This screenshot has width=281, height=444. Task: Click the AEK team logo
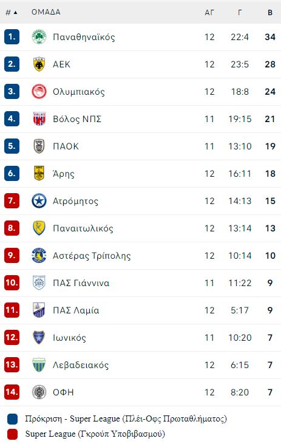tap(39, 64)
